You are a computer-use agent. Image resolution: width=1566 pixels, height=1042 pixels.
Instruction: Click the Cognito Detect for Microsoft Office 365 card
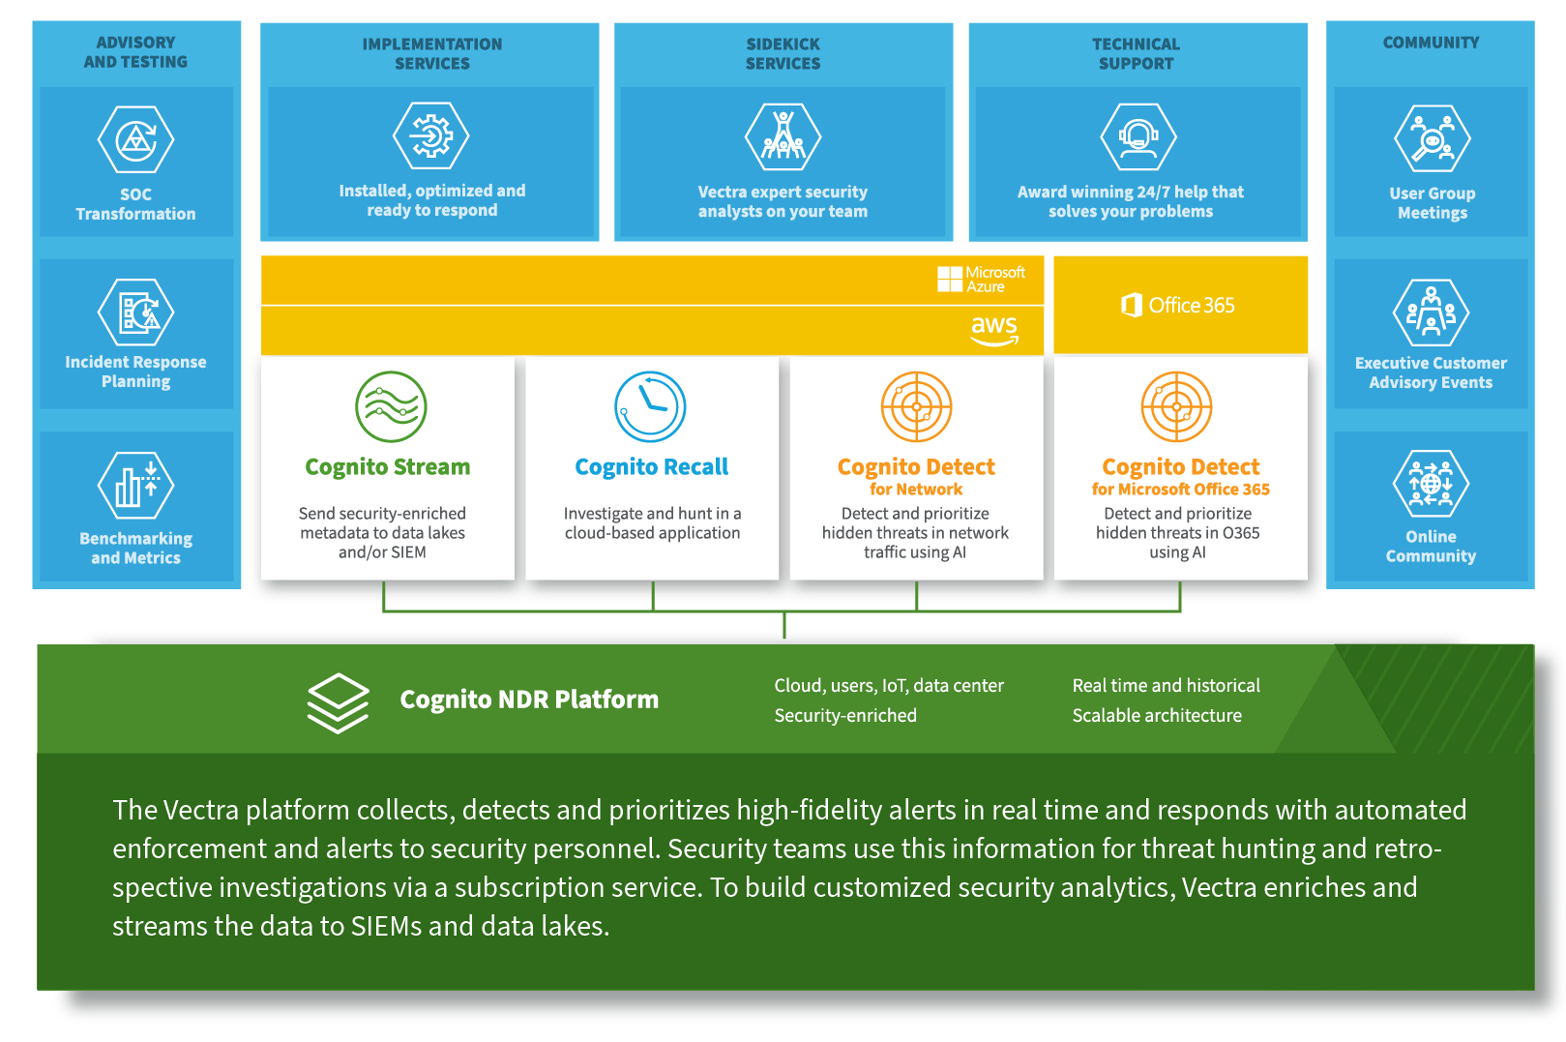(1179, 469)
